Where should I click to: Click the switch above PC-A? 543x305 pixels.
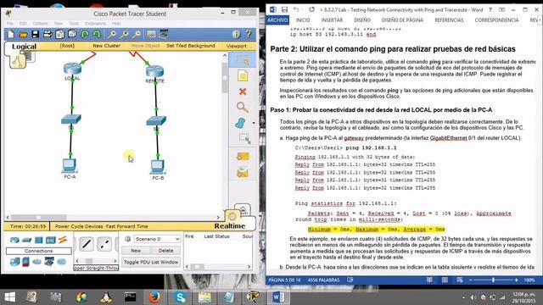[x=71, y=119]
